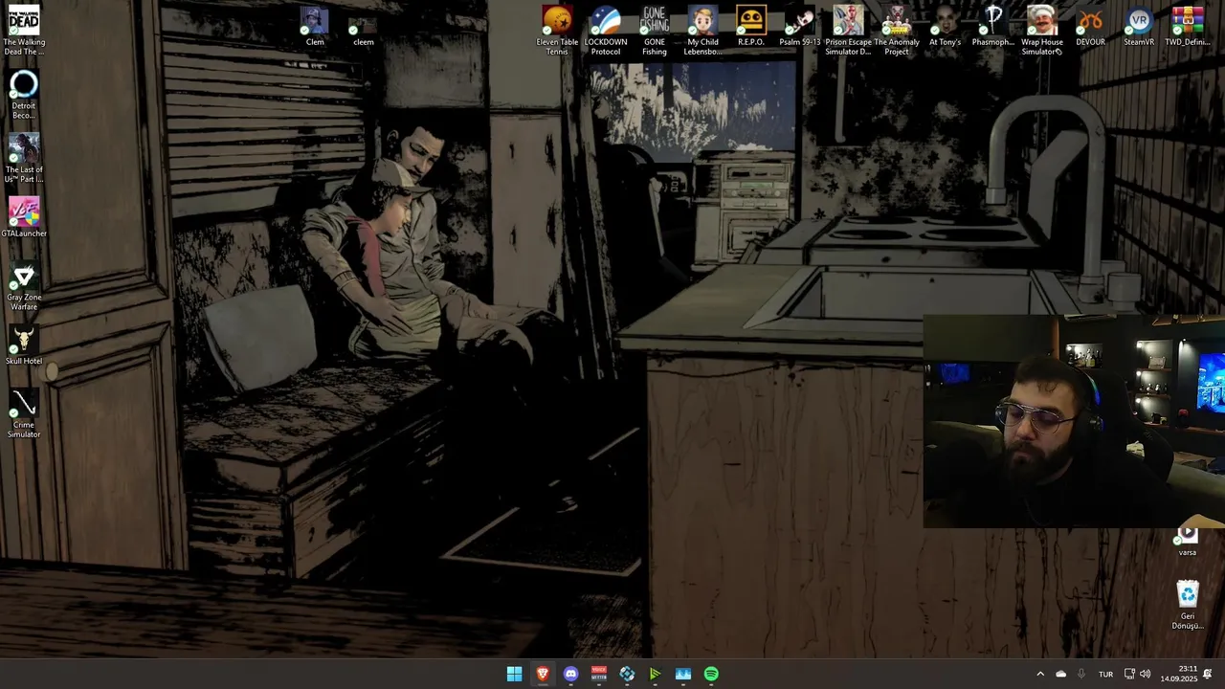1225x689 pixels.
Task: Select The Anomaly Project icon
Action: (x=897, y=30)
